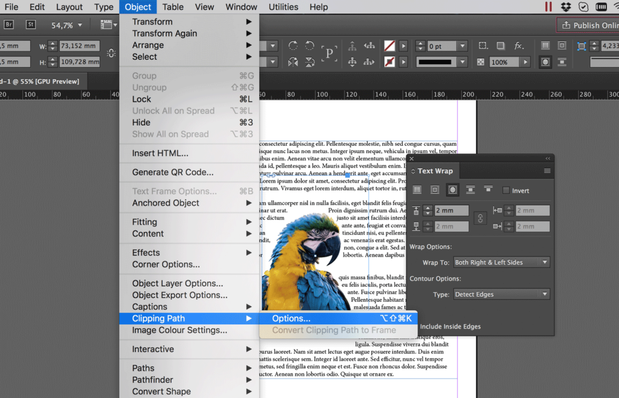Click the top offset value field
The image size is (619, 398).
[x=450, y=210]
